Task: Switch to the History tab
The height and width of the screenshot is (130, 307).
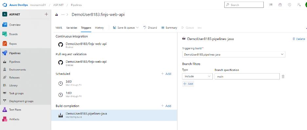Action: point(99,28)
